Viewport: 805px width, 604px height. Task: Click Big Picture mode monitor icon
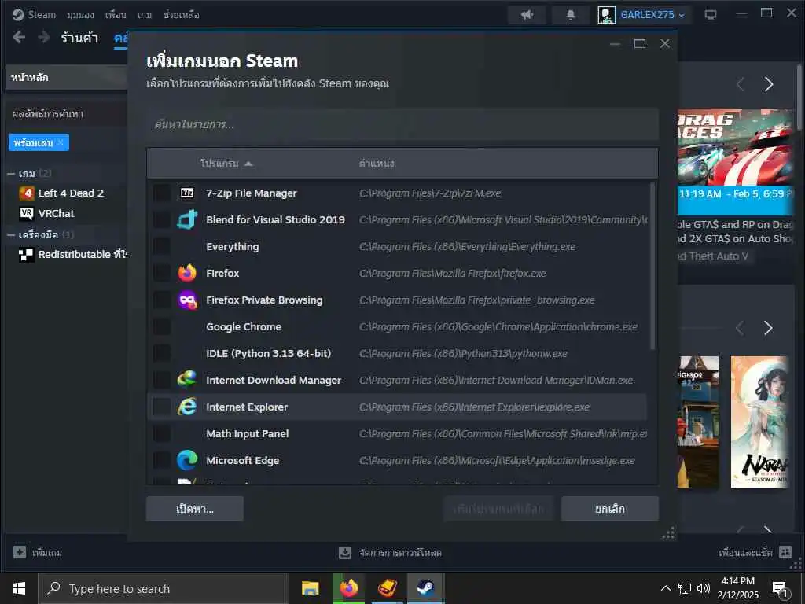[711, 14]
